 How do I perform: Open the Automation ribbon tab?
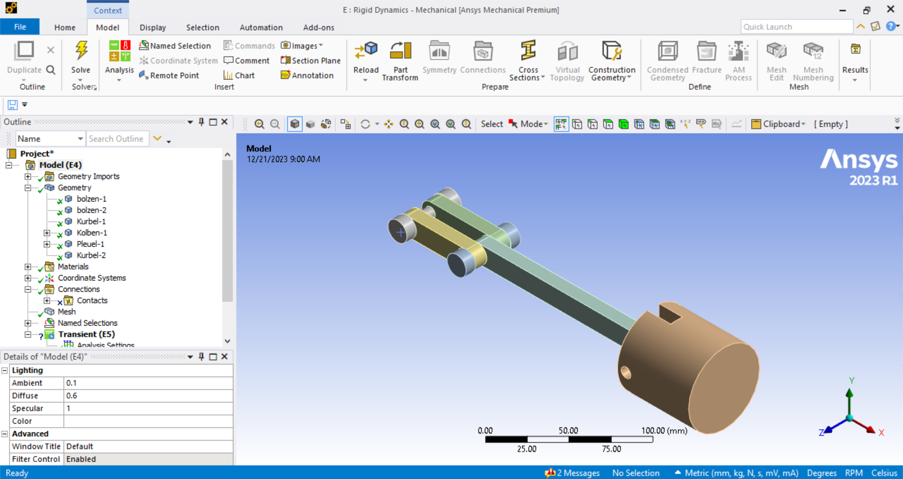pos(261,27)
